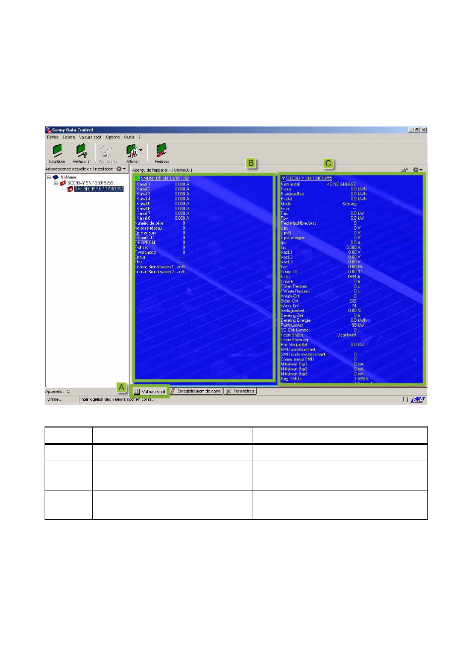Viewport: 473px width, 670px height.
Task: Click the 'I Kanal 1' row
Action: click(x=162, y=184)
